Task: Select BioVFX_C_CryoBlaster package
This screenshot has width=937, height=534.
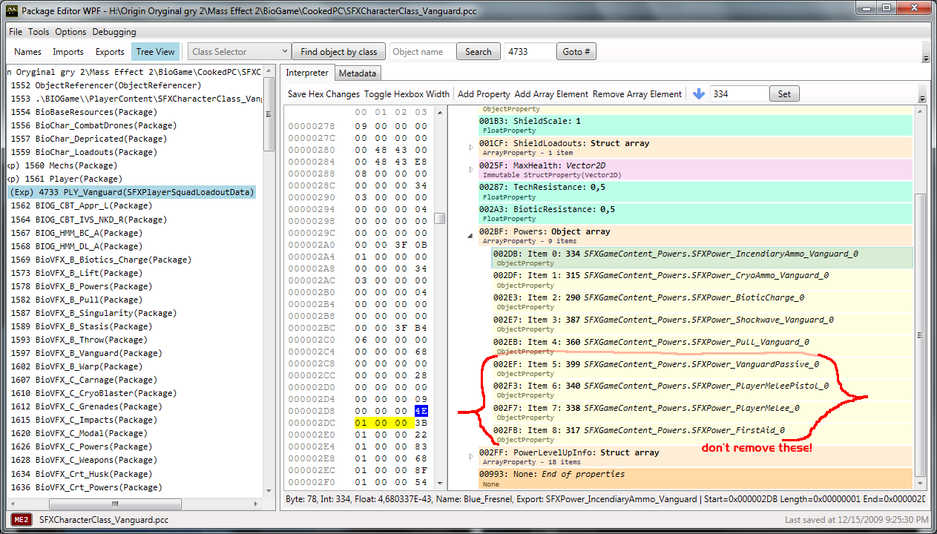Action: [x=93, y=393]
